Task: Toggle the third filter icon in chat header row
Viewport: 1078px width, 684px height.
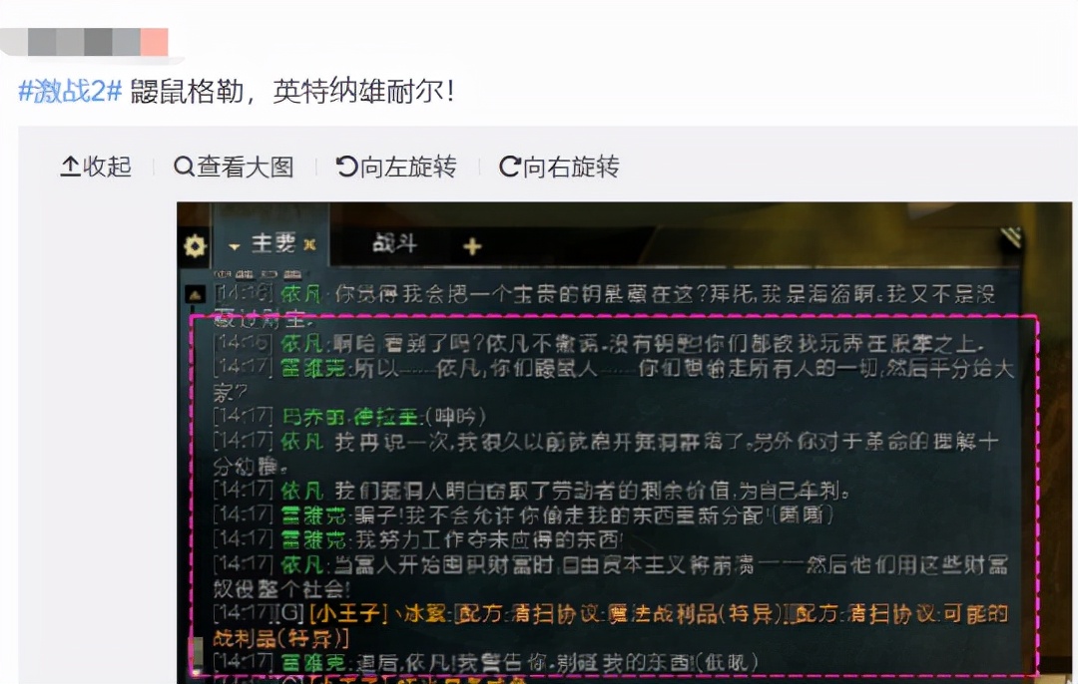Action: (268, 273)
